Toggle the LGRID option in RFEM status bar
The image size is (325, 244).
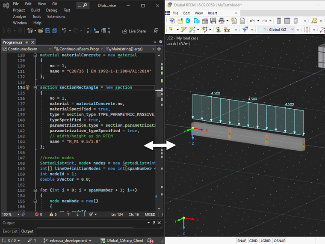(x=266, y=241)
